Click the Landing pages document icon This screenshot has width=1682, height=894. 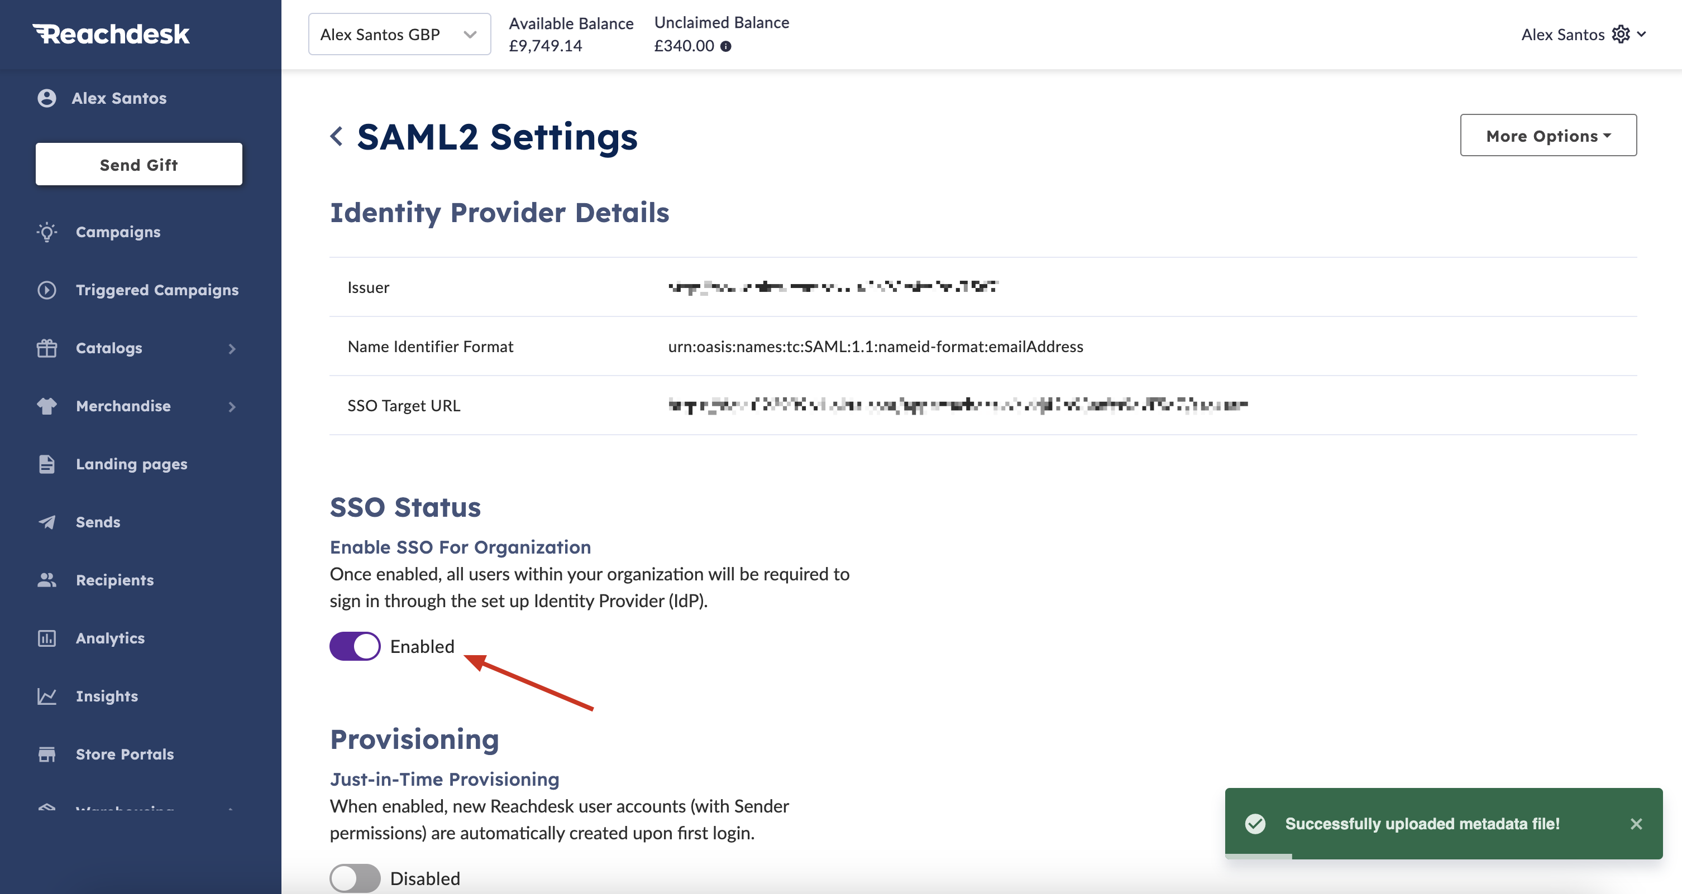click(x=46, y=464)
